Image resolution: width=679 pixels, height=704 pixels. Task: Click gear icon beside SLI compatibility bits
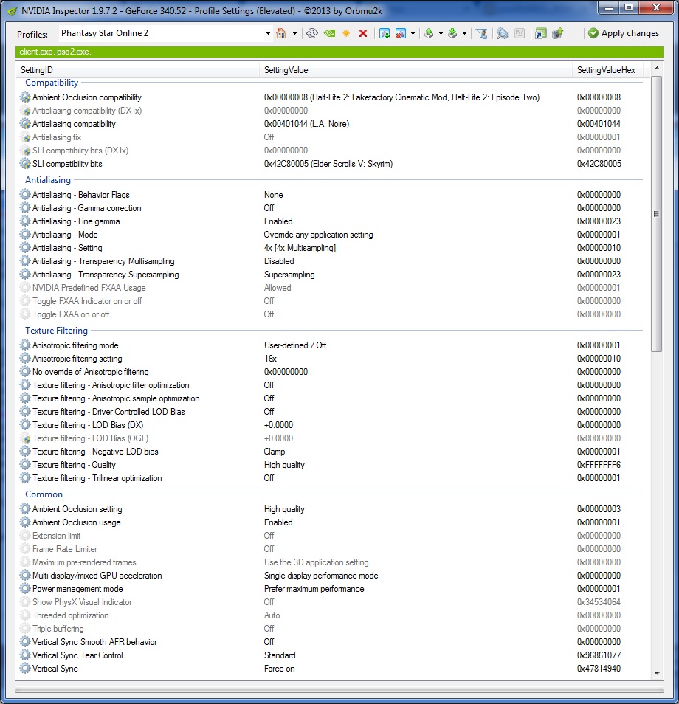25,164
